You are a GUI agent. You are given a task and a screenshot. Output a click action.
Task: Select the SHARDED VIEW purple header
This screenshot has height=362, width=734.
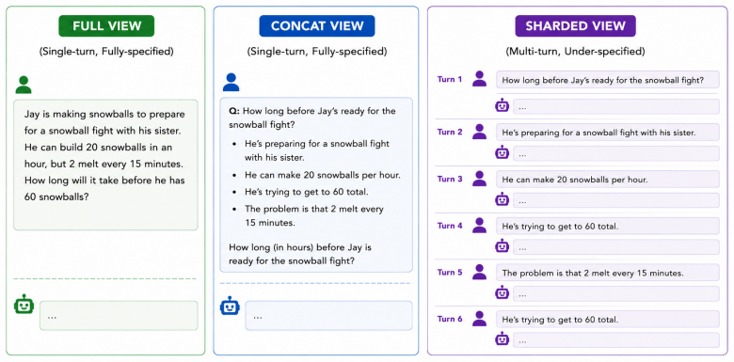click(x=575, y=26)
